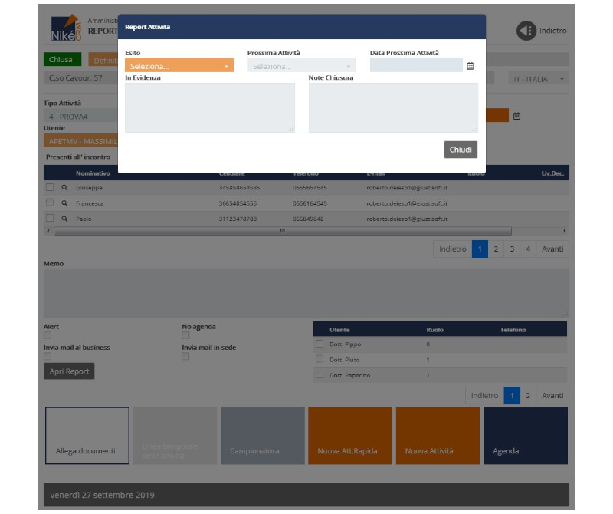Image resolution: width=613 pixels, height=514 pixels.
Task: Open the IT - ITALIA country dropdown
Action: pos(539,79)
